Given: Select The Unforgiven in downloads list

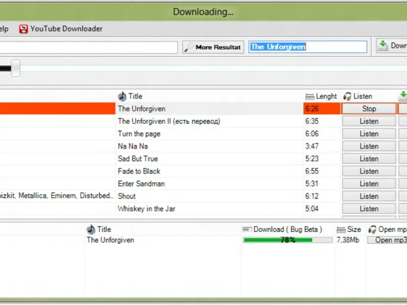Looking at the screenshot, I should pyautogui.click(x=110, y=240).
